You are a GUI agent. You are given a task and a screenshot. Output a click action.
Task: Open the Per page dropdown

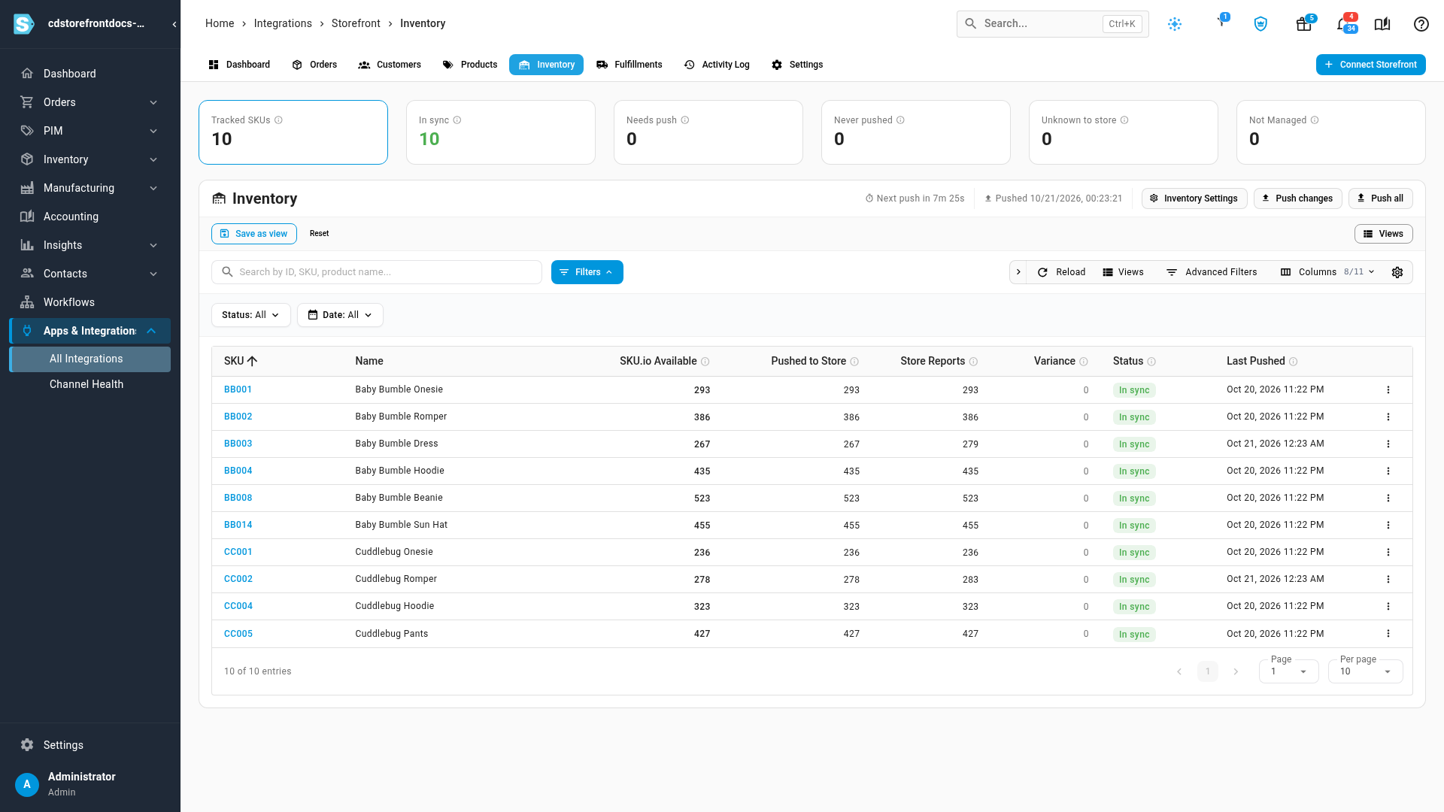(x=1365, y=671)
